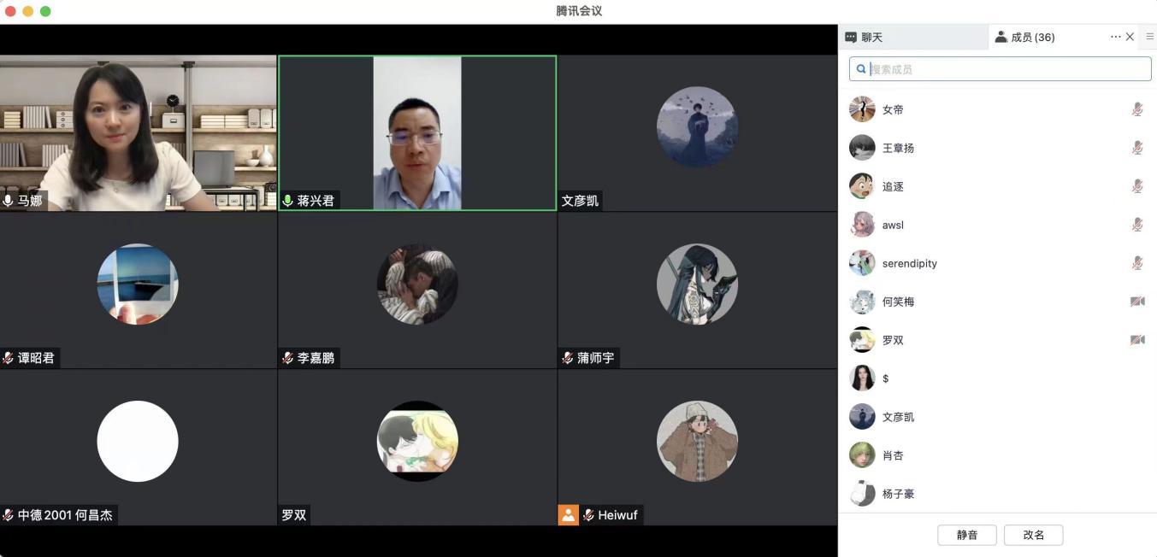The width and height of the screenshot is (1157, 557).
Task: Select 蒋兴君's active speaker video tile
Action: point(417,133)
